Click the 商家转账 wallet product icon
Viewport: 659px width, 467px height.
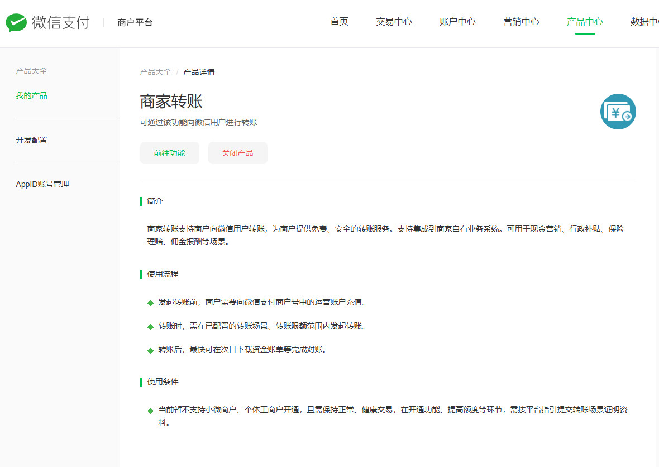pos(618,112)
